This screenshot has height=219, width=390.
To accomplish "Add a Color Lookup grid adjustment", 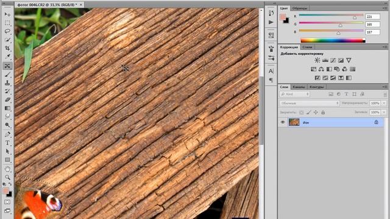I will coord(352,69).
